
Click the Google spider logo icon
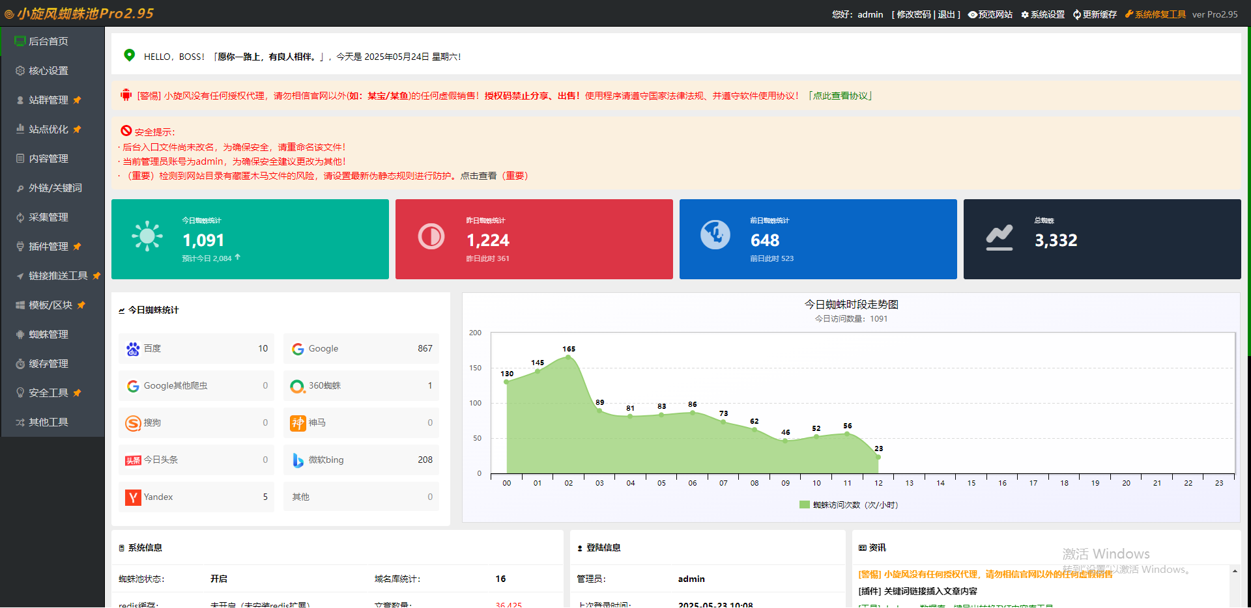298,349
